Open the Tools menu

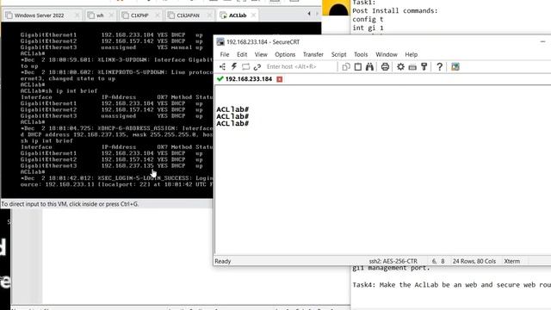361,54
